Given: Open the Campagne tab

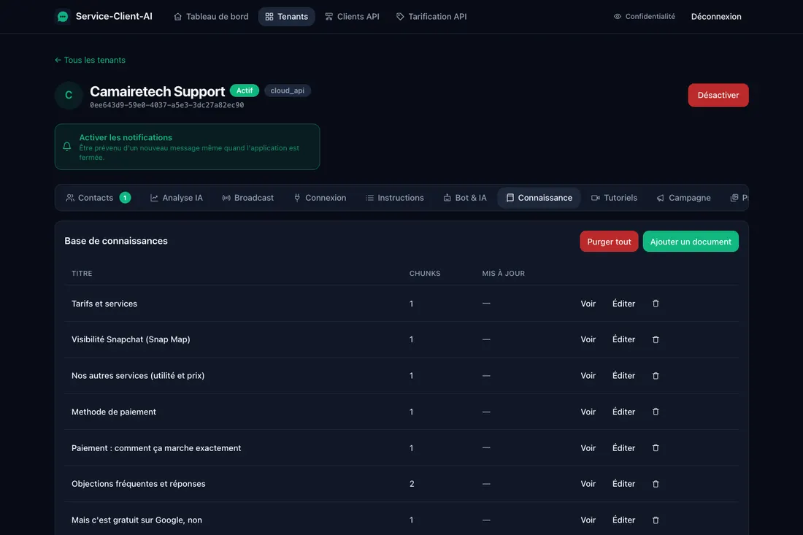Looking at the screenshot, I should pos(684,198).
